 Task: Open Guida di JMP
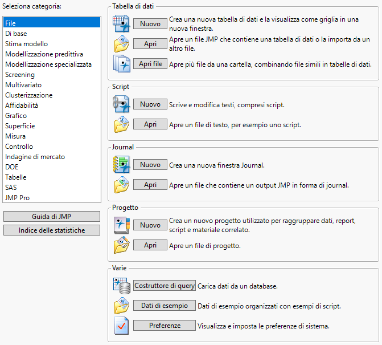[52, 217]
